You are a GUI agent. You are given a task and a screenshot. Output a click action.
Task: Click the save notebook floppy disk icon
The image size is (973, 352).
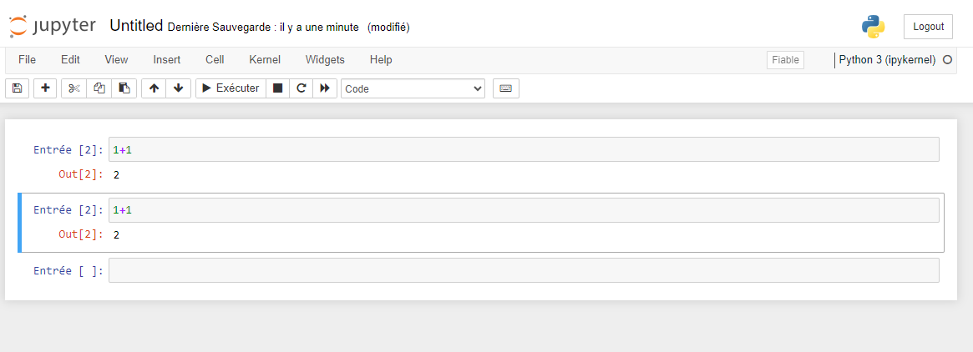(17, 88)
